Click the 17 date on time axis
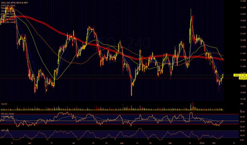The width and height of the screenshot is (247, 145). click(x=51, y=143)
